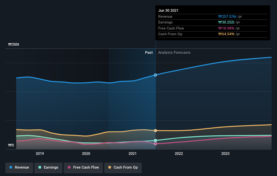Screen dimensions: 277x176
Task: Click the teal Earnings data point marker
Action: click(156, 140)
